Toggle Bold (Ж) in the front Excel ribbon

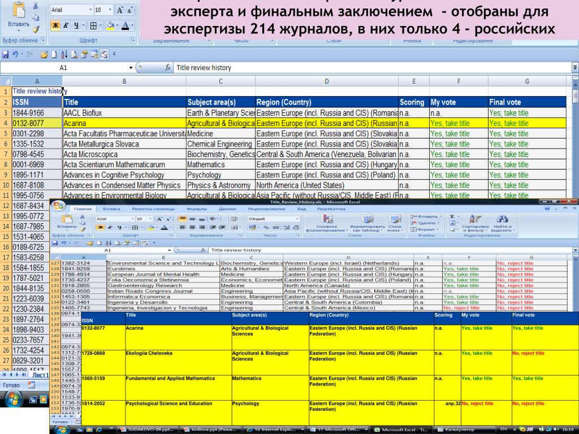(100, 227)
